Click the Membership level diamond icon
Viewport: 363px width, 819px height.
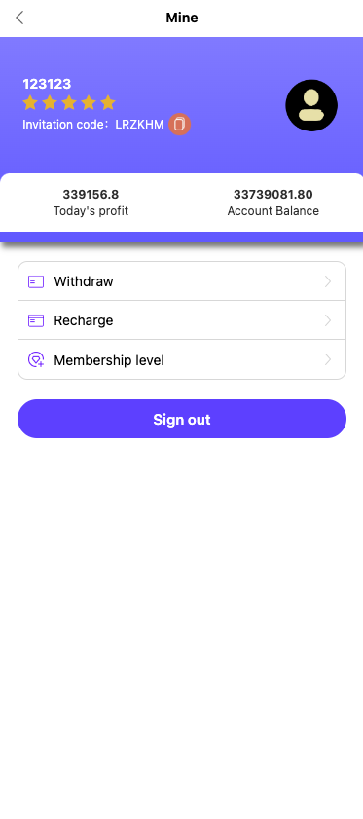pyautogui.click(x=36, y=360)
